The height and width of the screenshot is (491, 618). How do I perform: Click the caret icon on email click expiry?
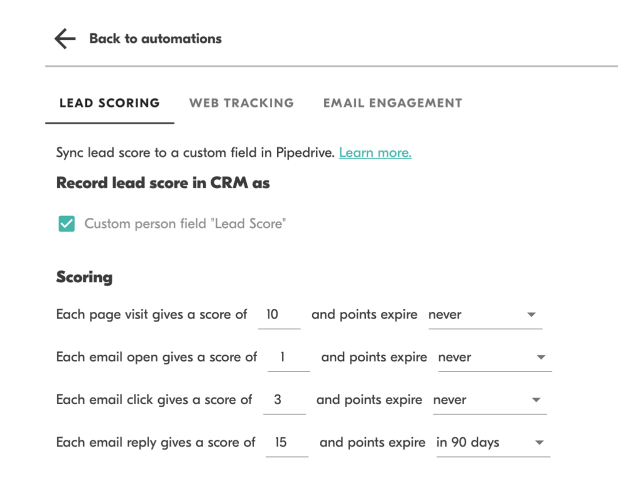(x=535, y=399)
